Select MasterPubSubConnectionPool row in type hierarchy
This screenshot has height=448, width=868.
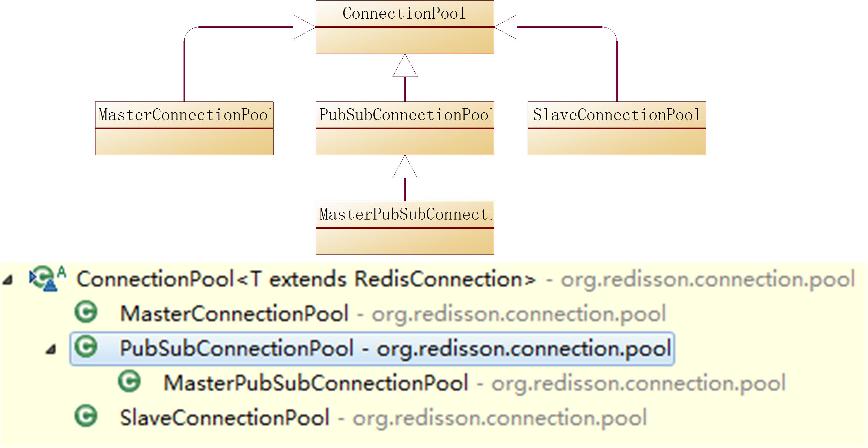[475, 383]
